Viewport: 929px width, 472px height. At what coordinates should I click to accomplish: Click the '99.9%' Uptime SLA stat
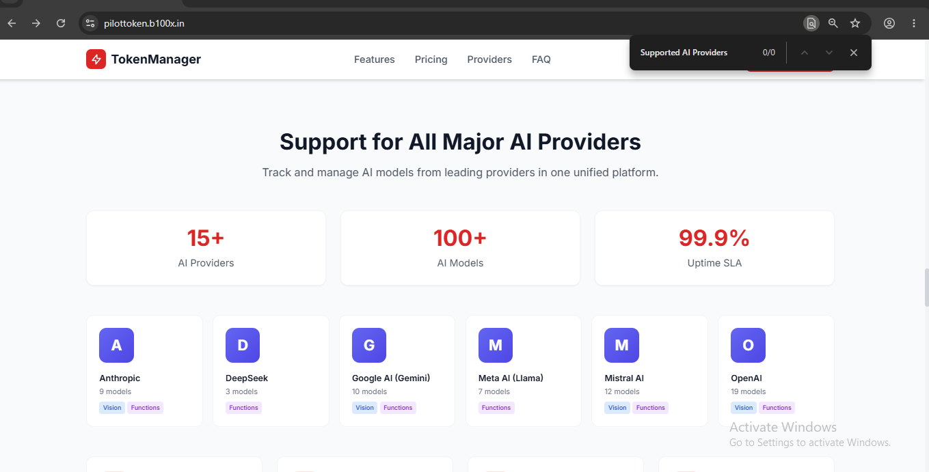pyautogui.click(x=714, y=238)
